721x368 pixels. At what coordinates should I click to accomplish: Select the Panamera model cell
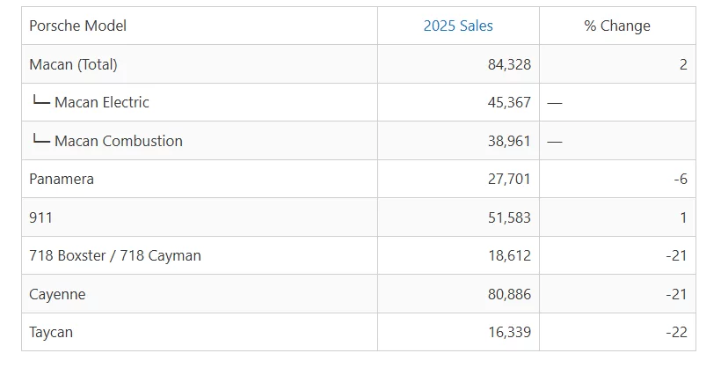tap(62, 180)
